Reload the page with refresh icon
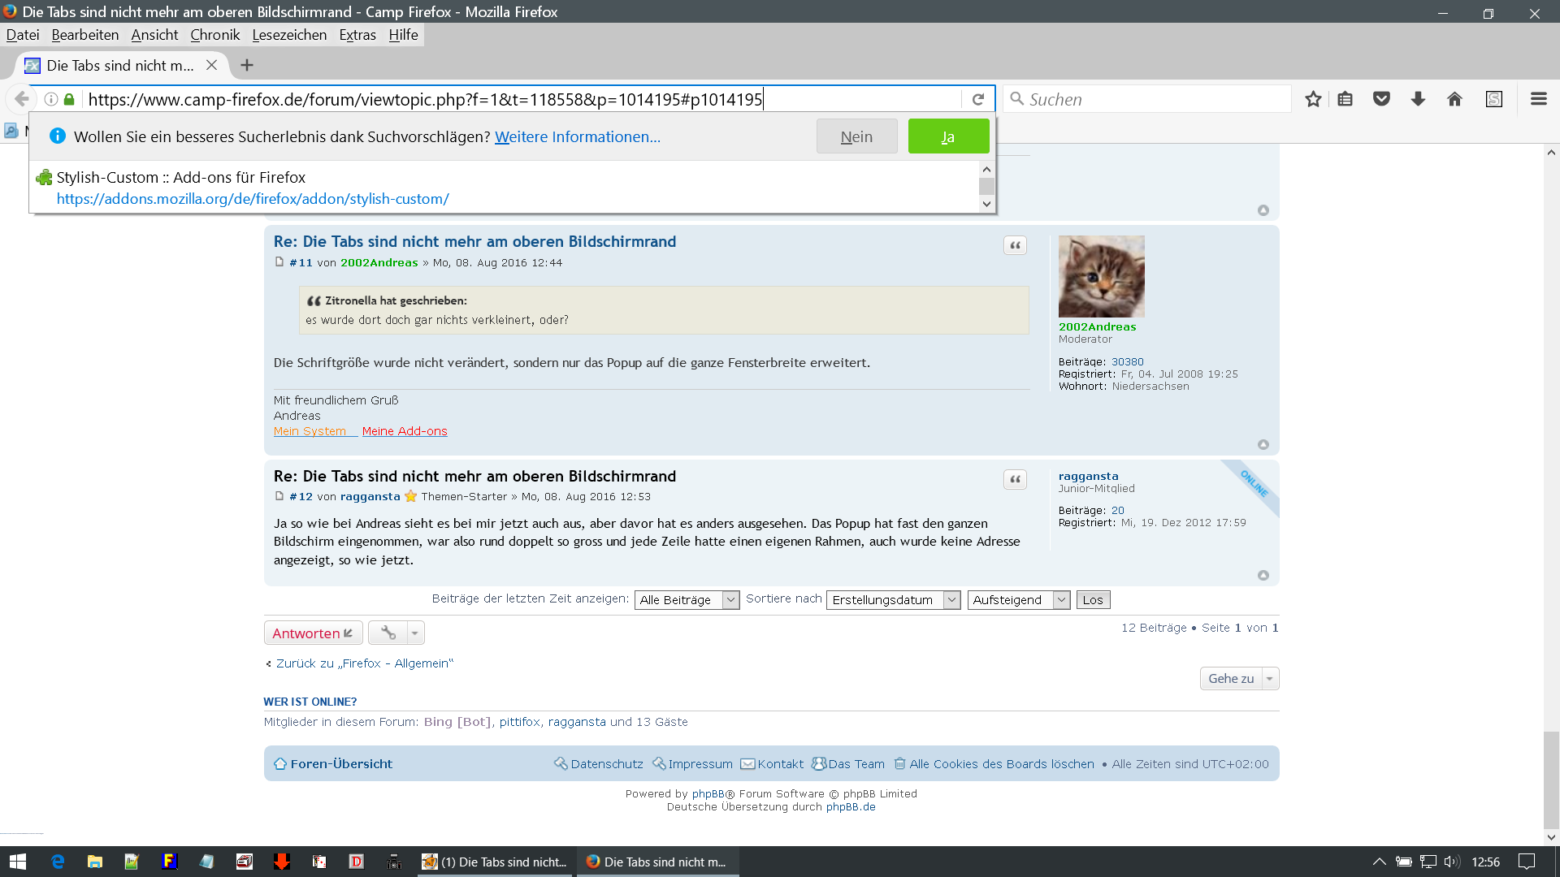The width and height of the screenshot is (1560, 877). [978, 99]
